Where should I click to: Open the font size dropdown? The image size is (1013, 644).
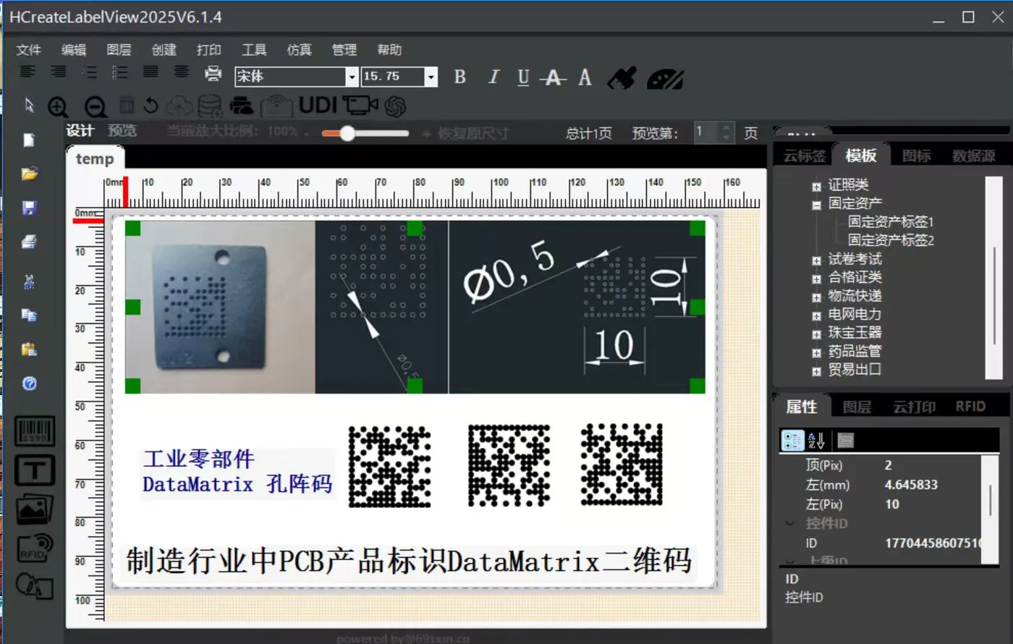[431, 77]
